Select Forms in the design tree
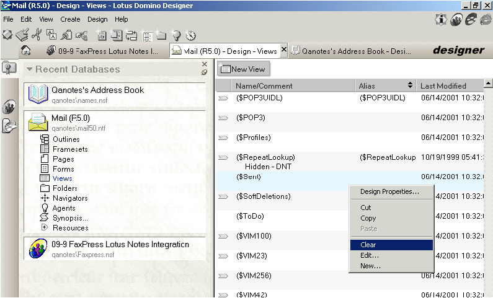493x298 pixels. (63, 169)
